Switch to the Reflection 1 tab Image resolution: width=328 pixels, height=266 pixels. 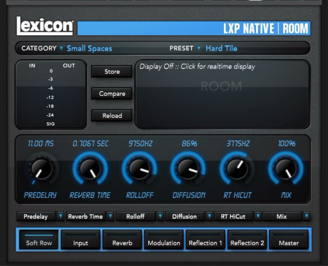(205, 240)
